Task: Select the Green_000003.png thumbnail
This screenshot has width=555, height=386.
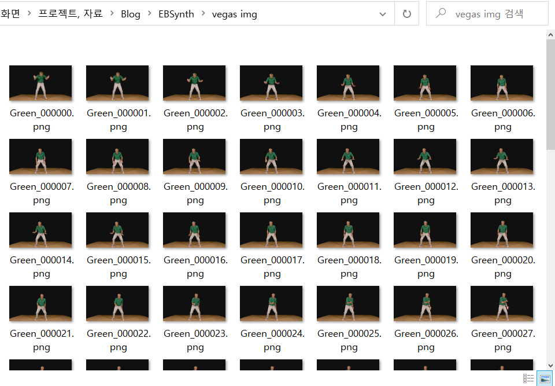Action: click(x=271, y=83)
